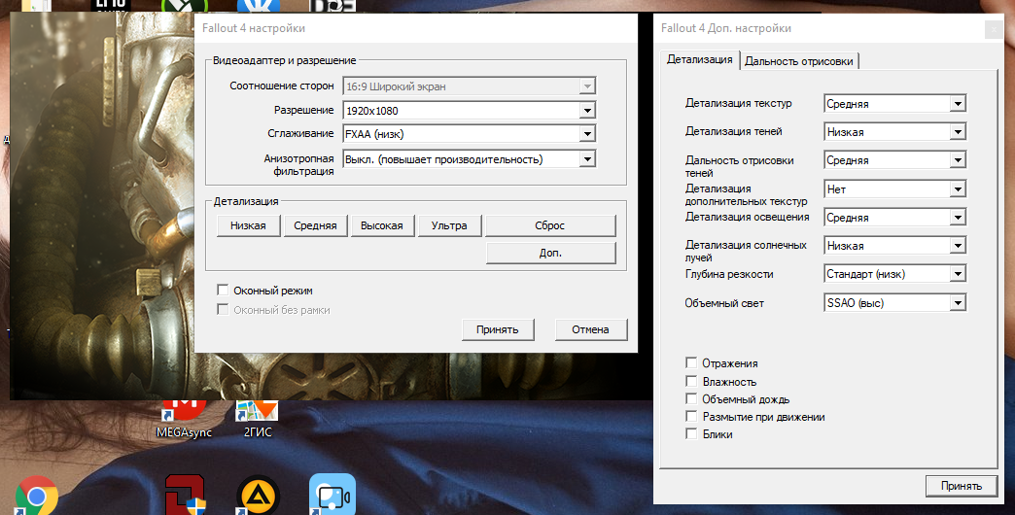Select the Детализация tab
1015x515 pixels.
[699, 60]
